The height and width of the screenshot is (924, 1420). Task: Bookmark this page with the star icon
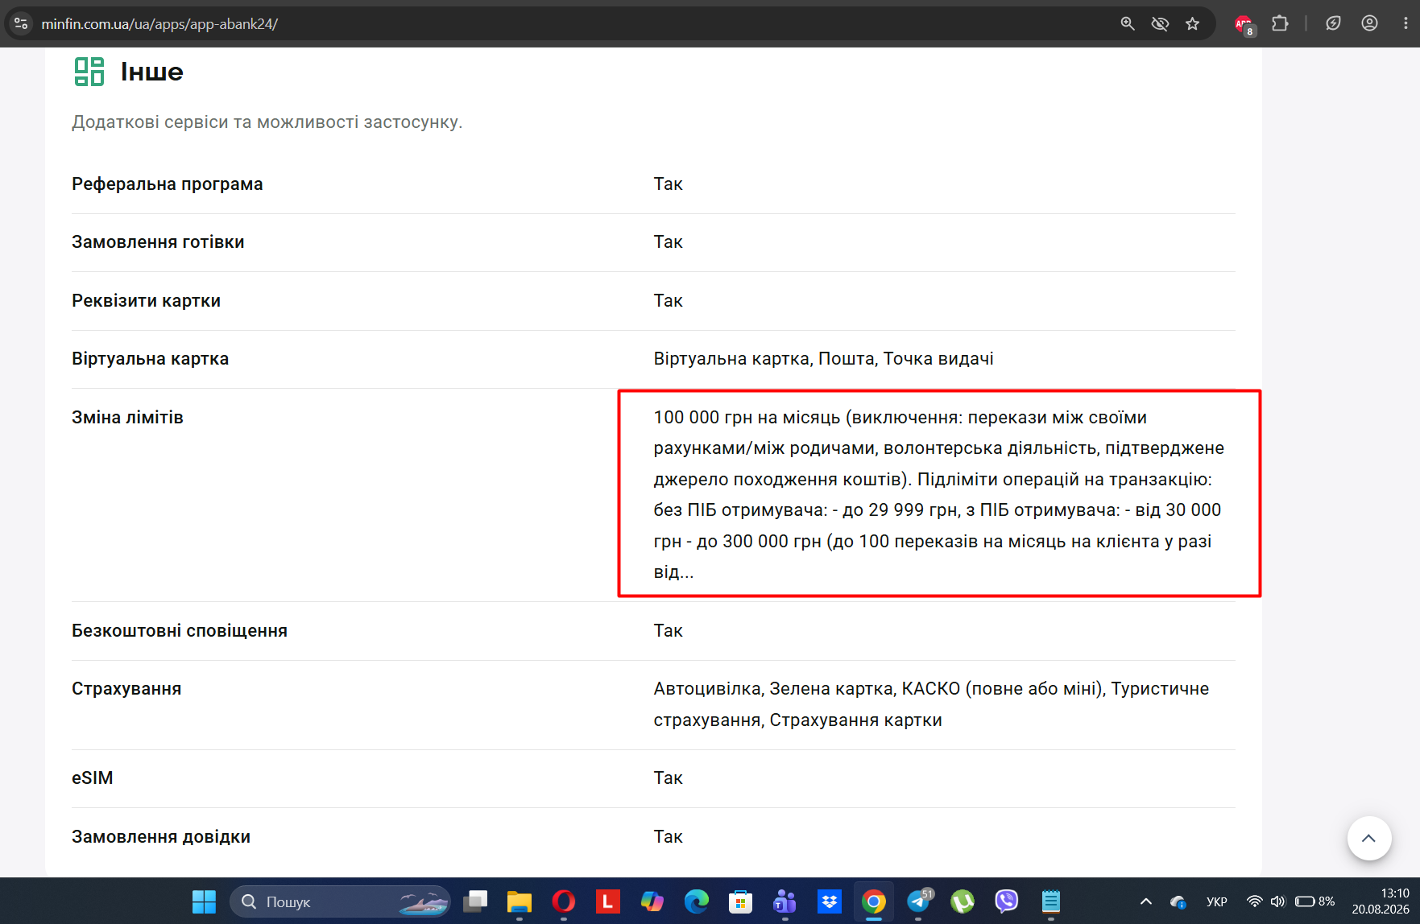[1192, 24]
